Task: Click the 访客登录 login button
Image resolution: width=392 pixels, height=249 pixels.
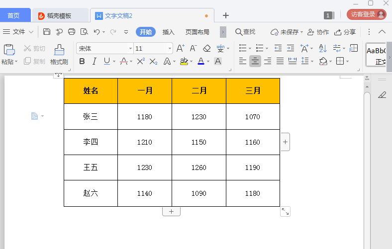Action: pyautogui.click(x=366, y=14)
